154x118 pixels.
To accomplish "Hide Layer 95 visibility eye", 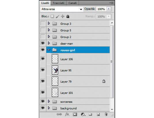I will pyautogui.click(x=43, y=70).
